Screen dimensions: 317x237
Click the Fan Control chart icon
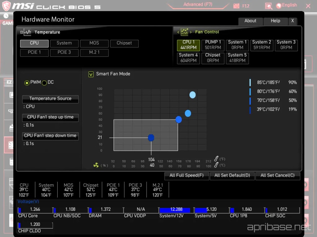point(184,32)
